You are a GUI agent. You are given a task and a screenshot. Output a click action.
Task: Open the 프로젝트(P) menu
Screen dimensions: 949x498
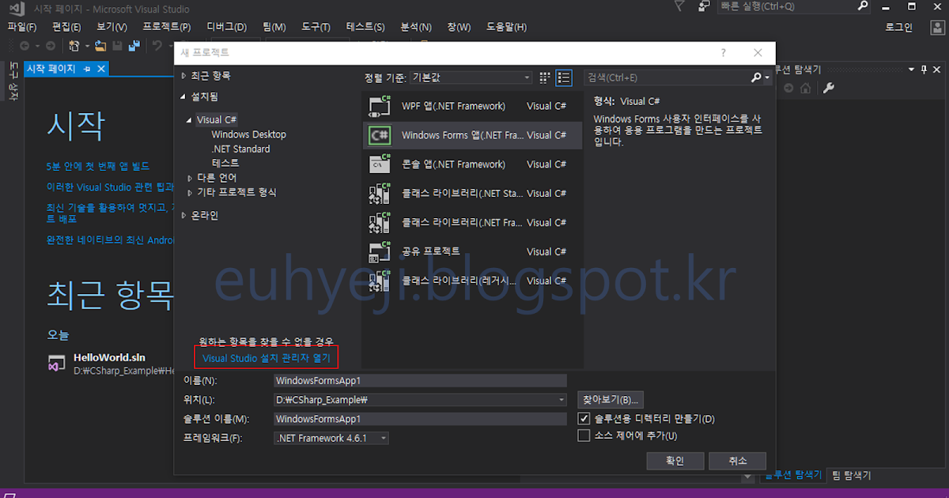(x=167, y=27)
